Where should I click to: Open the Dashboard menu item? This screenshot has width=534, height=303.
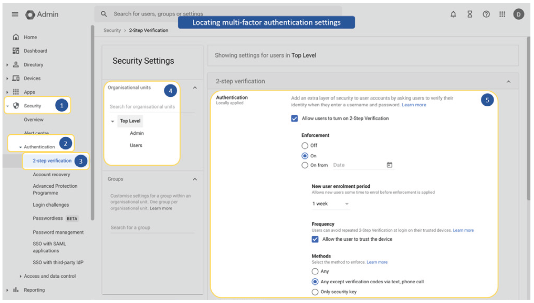(35, 51)
